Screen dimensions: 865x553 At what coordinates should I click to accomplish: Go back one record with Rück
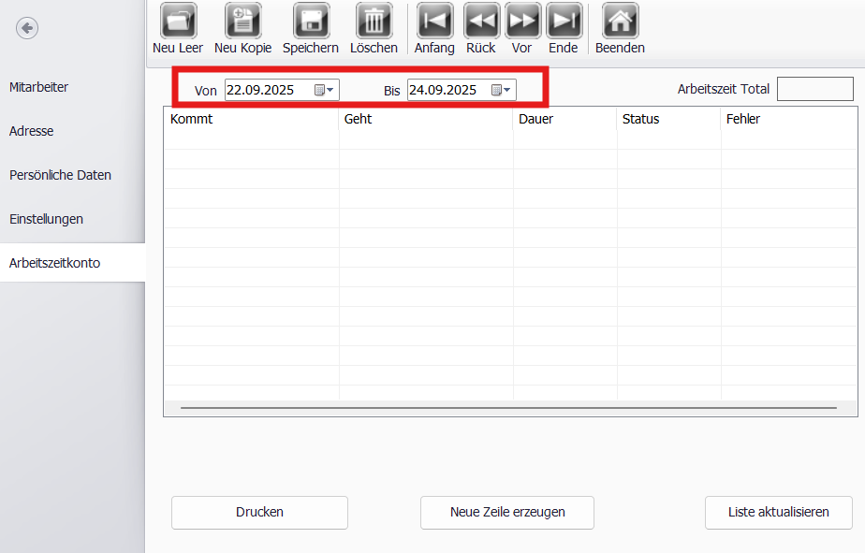click(x=481, y=21)
